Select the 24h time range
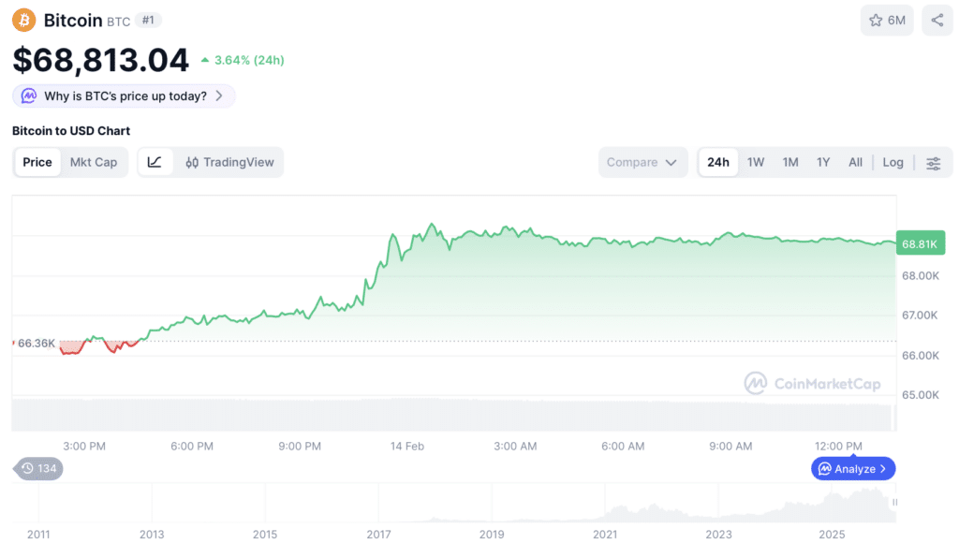959x558 pixels. pyautogui.click(x=718, y=162)
